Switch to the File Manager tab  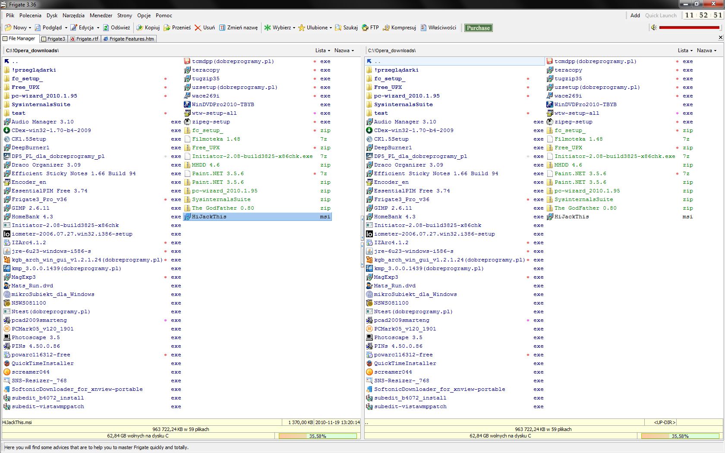pyautogui.click(x=19, y=38)
